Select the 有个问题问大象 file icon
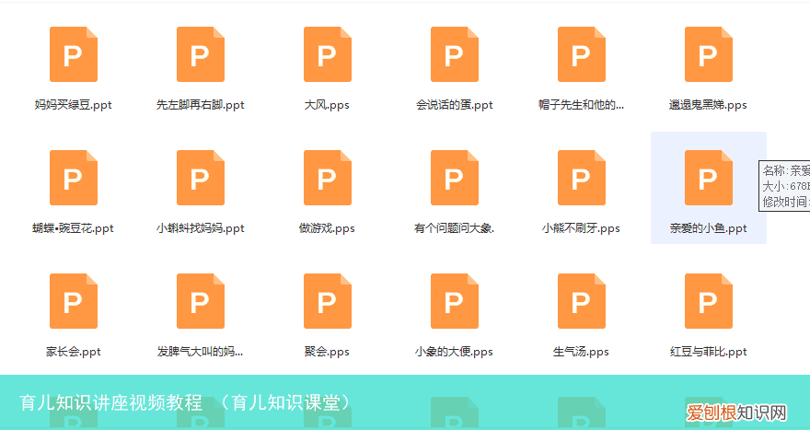The height and width of the screenshot is (430, 810). tap(455, 178)
